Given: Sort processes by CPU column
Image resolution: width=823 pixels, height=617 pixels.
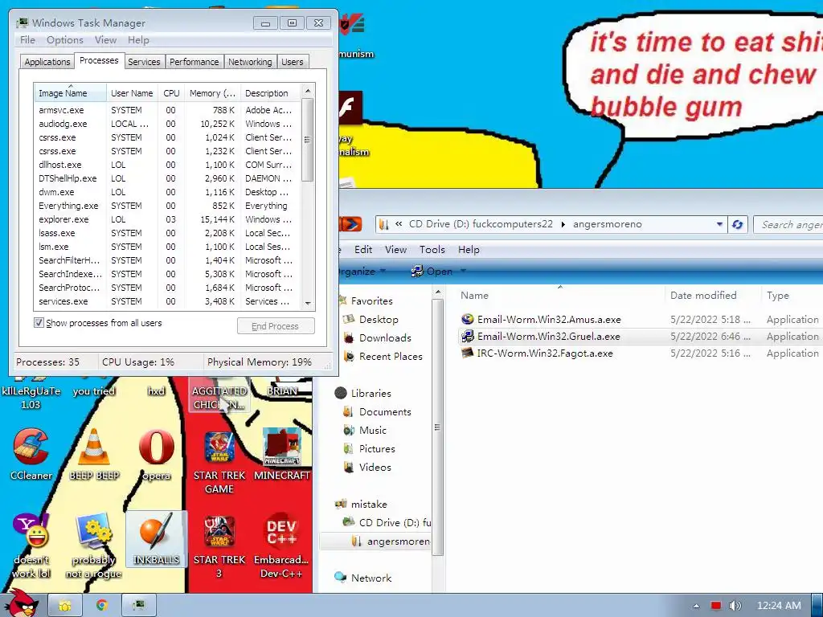Looking at the screenshot, I should tap(171, 93).
